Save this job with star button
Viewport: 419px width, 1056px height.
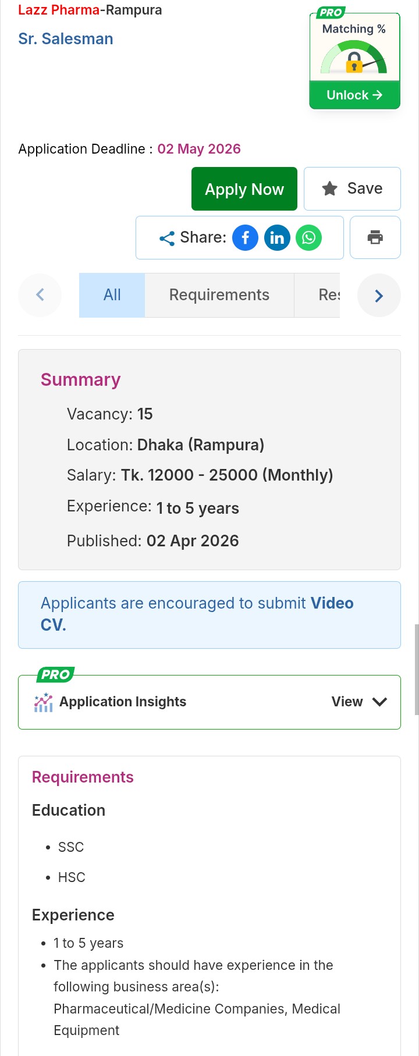pyautogui.click(x=352, y=189)
